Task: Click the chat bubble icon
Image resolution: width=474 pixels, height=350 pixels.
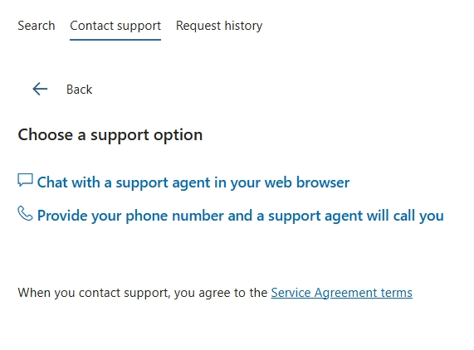Action: pos(25,180)
